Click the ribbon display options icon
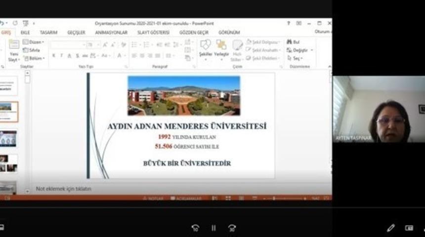 tap(298, 23)
